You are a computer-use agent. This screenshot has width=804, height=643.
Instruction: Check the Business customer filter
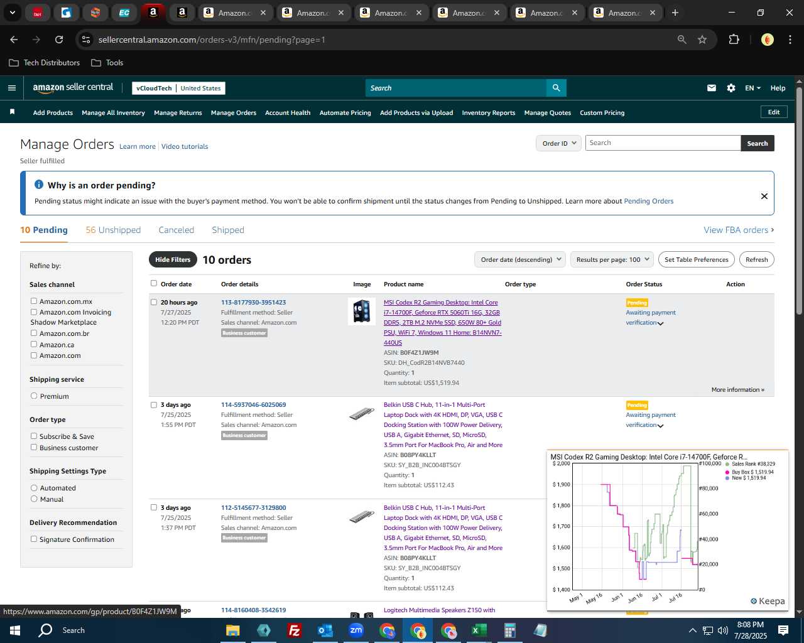click(x=34, y=447)
